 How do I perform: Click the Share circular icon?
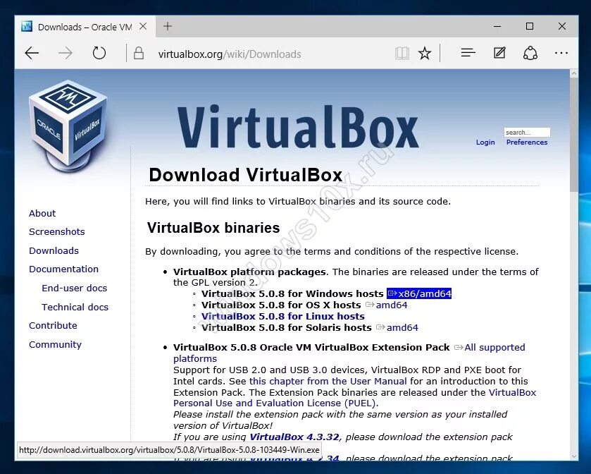pos(530,53)
